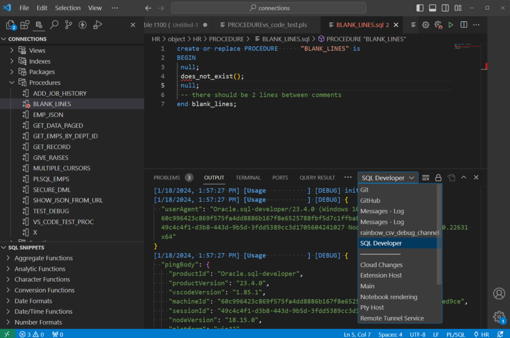Run the procedure with the green play icon
Image resolution: width=510 pixels, height=338 pixels.
pyautogui.click(x=451, y=25)
